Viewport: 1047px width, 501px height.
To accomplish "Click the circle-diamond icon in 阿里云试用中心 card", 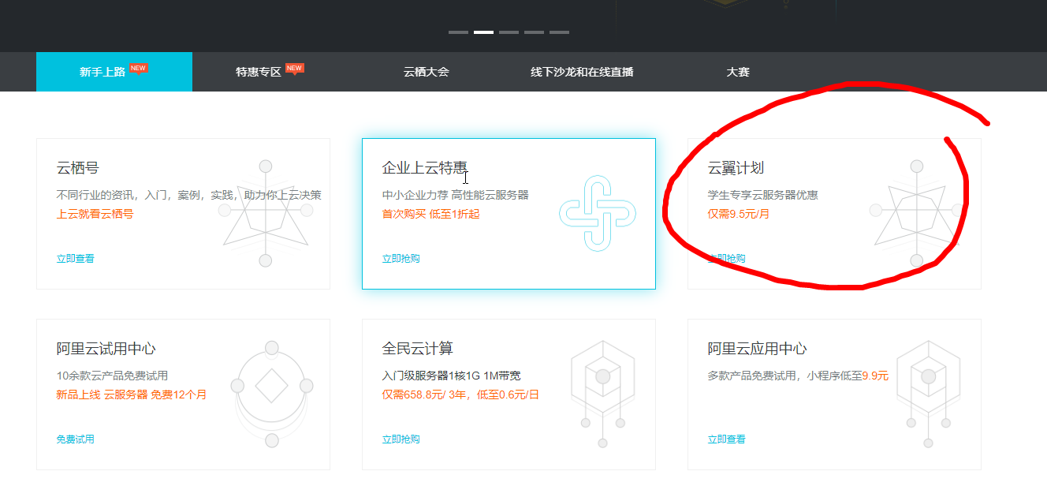I will coord(272,394).
